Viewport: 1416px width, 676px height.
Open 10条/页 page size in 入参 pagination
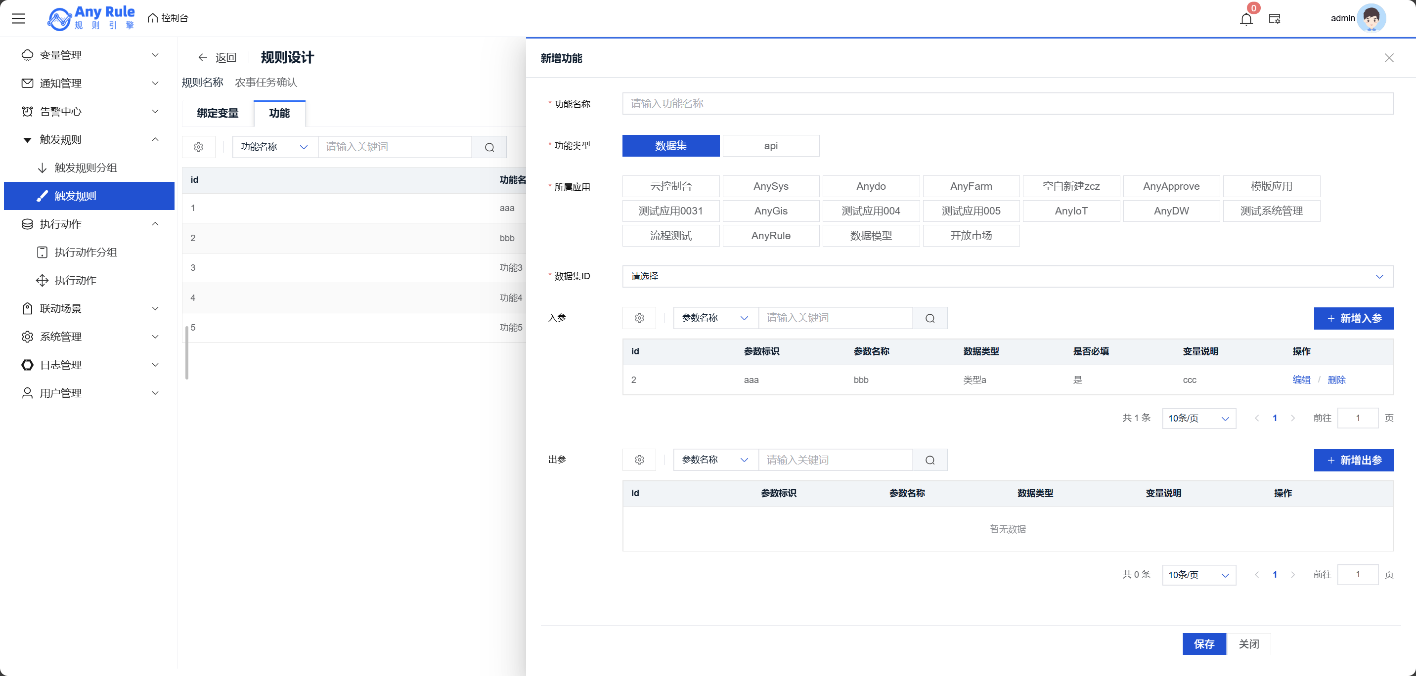(1198, 418)
